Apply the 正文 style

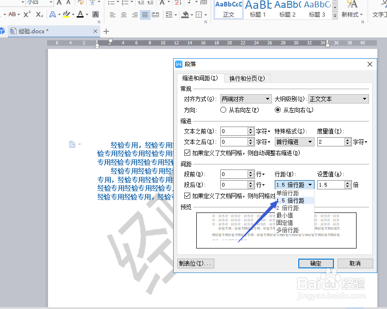[x=228, y=9]
